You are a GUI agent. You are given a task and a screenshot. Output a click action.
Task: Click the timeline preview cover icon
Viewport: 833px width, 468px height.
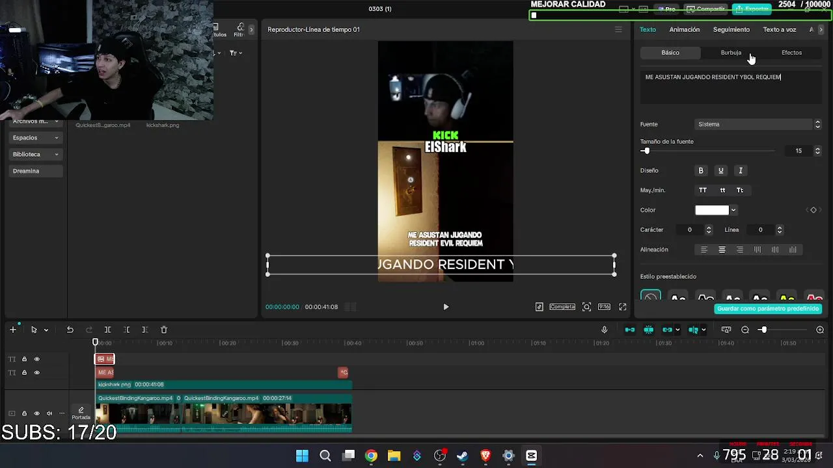pos(726,330)
